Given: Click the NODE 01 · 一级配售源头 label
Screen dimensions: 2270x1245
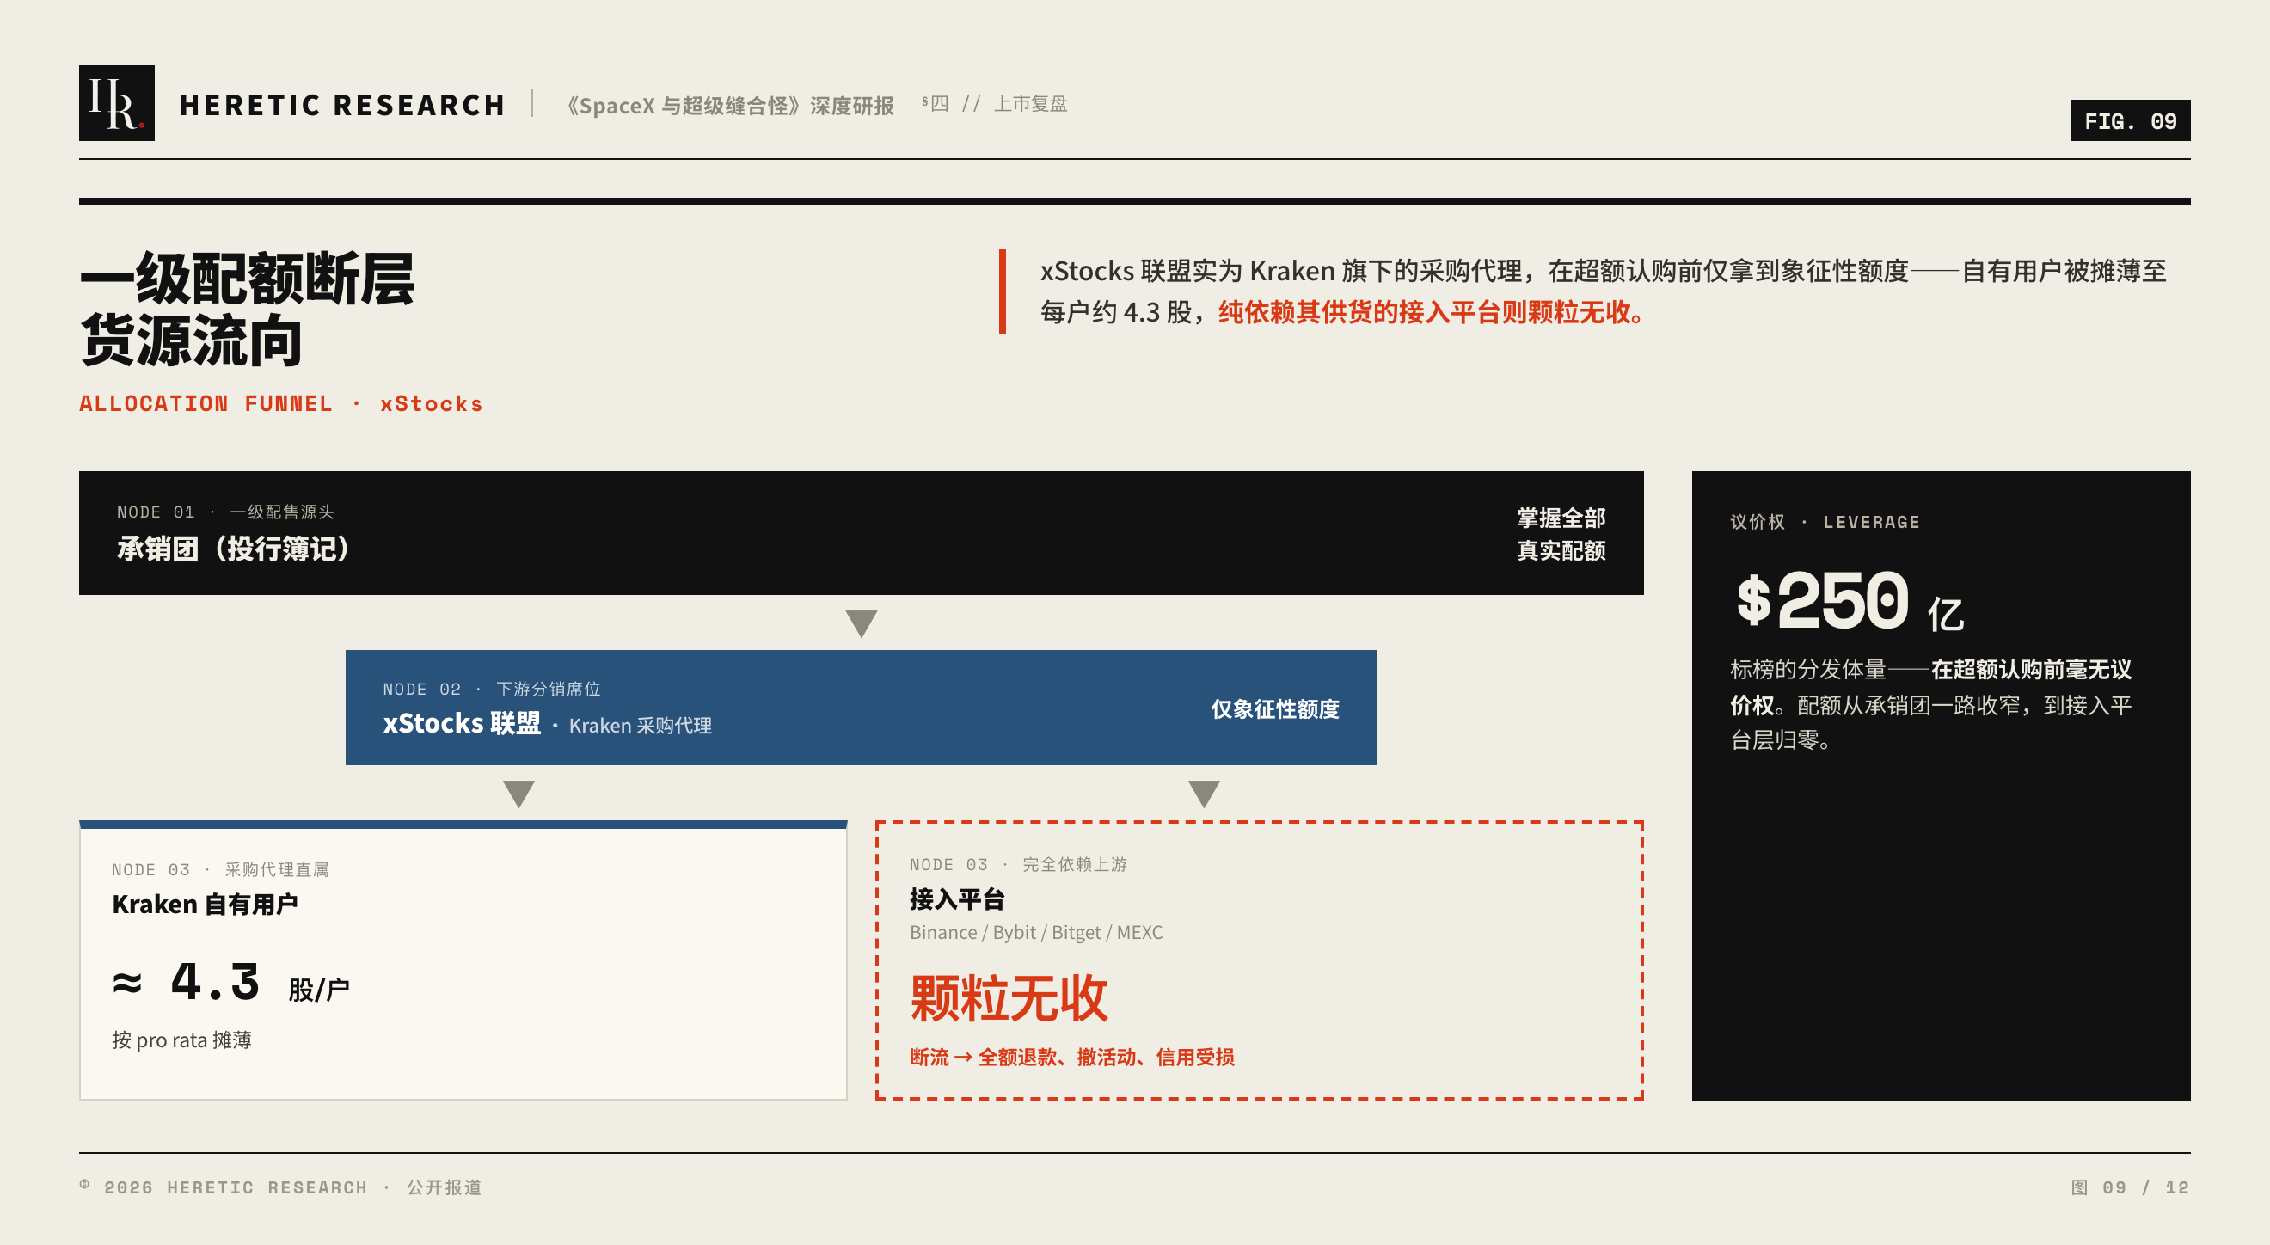Looking at the screenshot, I should [x=225, y=512].
